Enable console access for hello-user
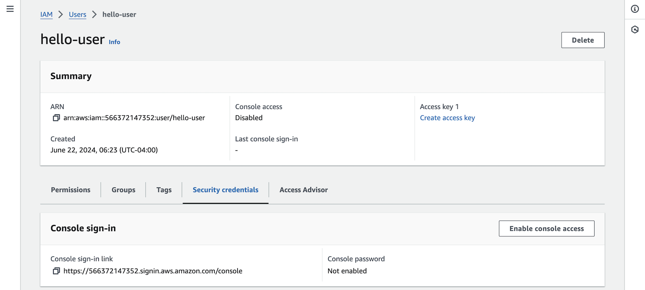645x290 pixels. point(546,228)
